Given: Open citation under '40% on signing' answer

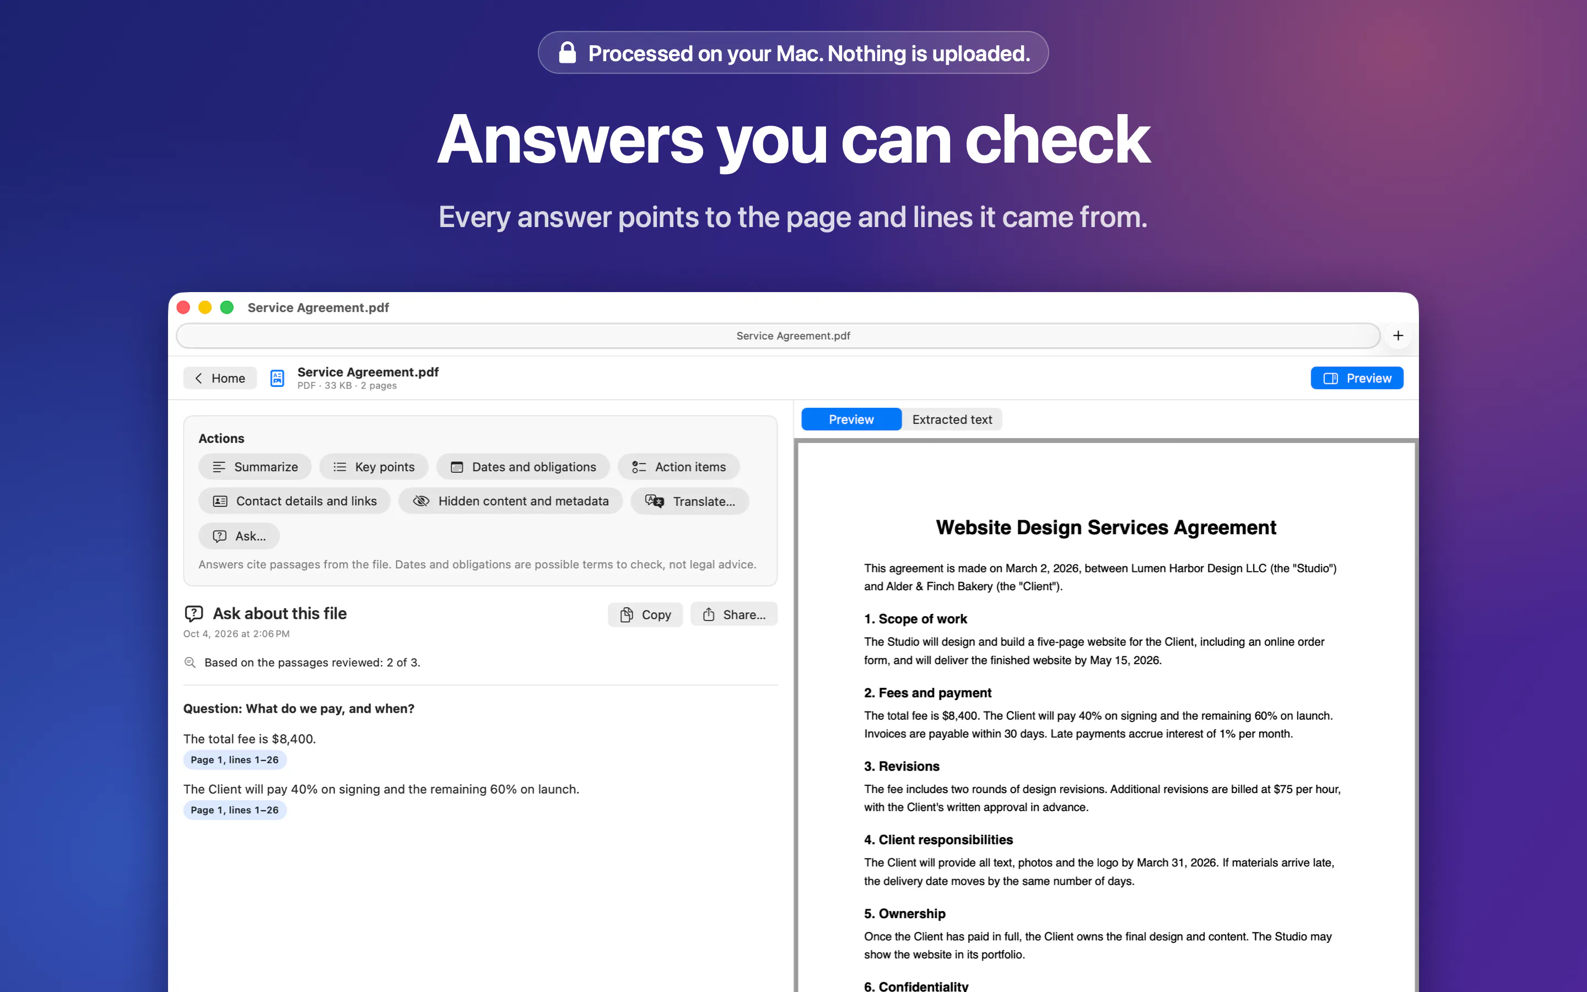Looking at the screenshot, I should pos(235,810).
